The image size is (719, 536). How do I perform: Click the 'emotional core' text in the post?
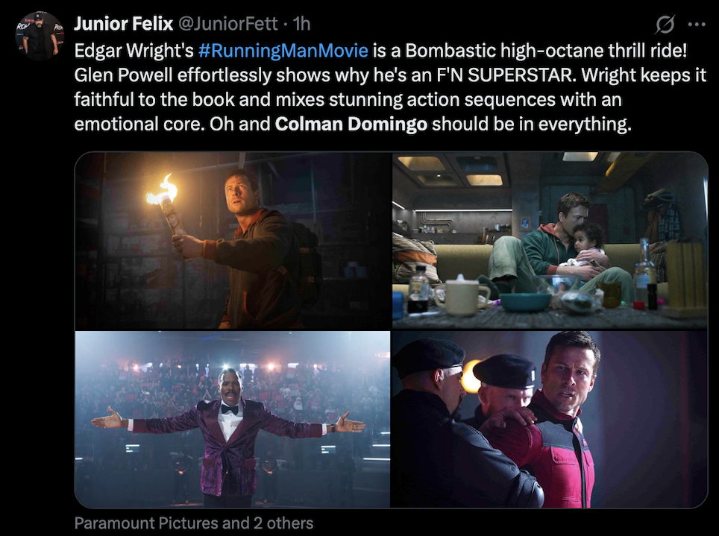(x=139, y=124)
